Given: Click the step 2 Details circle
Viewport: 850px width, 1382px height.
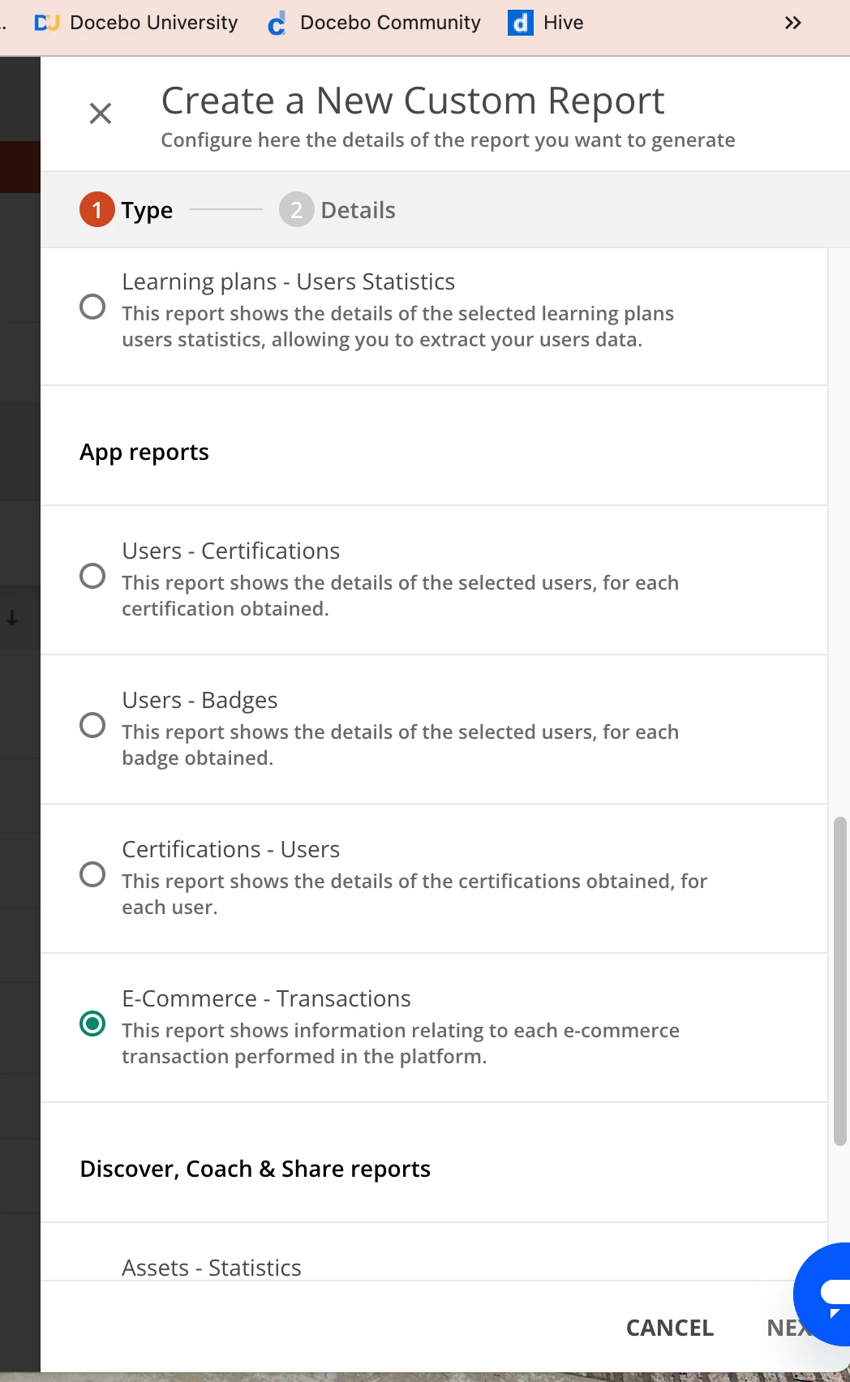Looking at the screenshot, I should 296,210.
